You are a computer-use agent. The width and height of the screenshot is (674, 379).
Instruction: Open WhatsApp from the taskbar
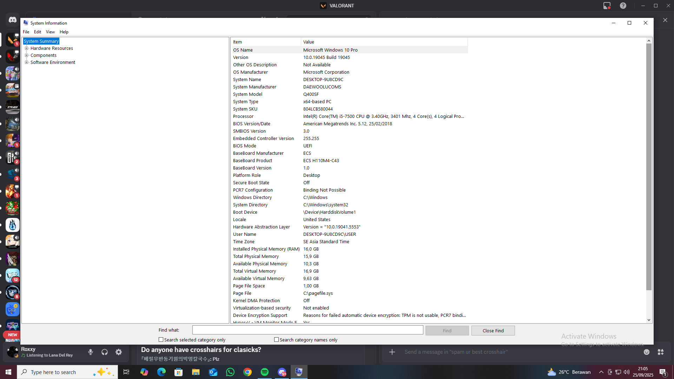click(230, 372)
